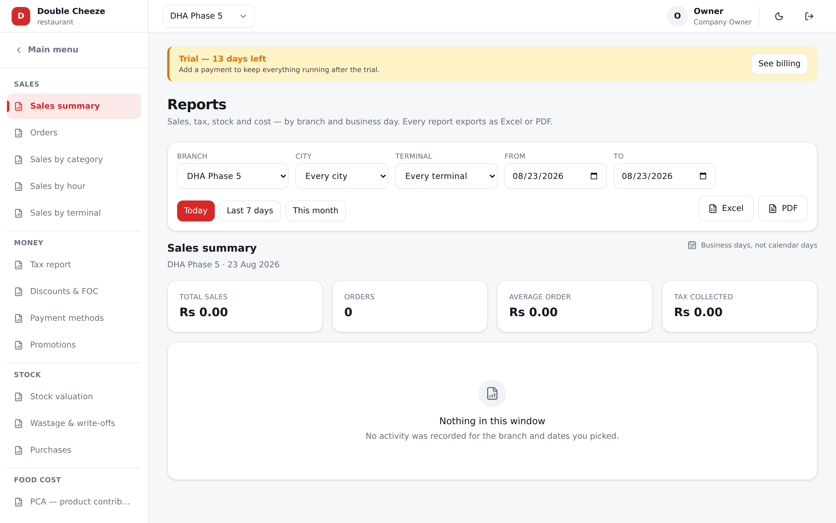Expand the Branch filter dropdown
This screenshot has width=836, height=523.
[x=233, y=176]
